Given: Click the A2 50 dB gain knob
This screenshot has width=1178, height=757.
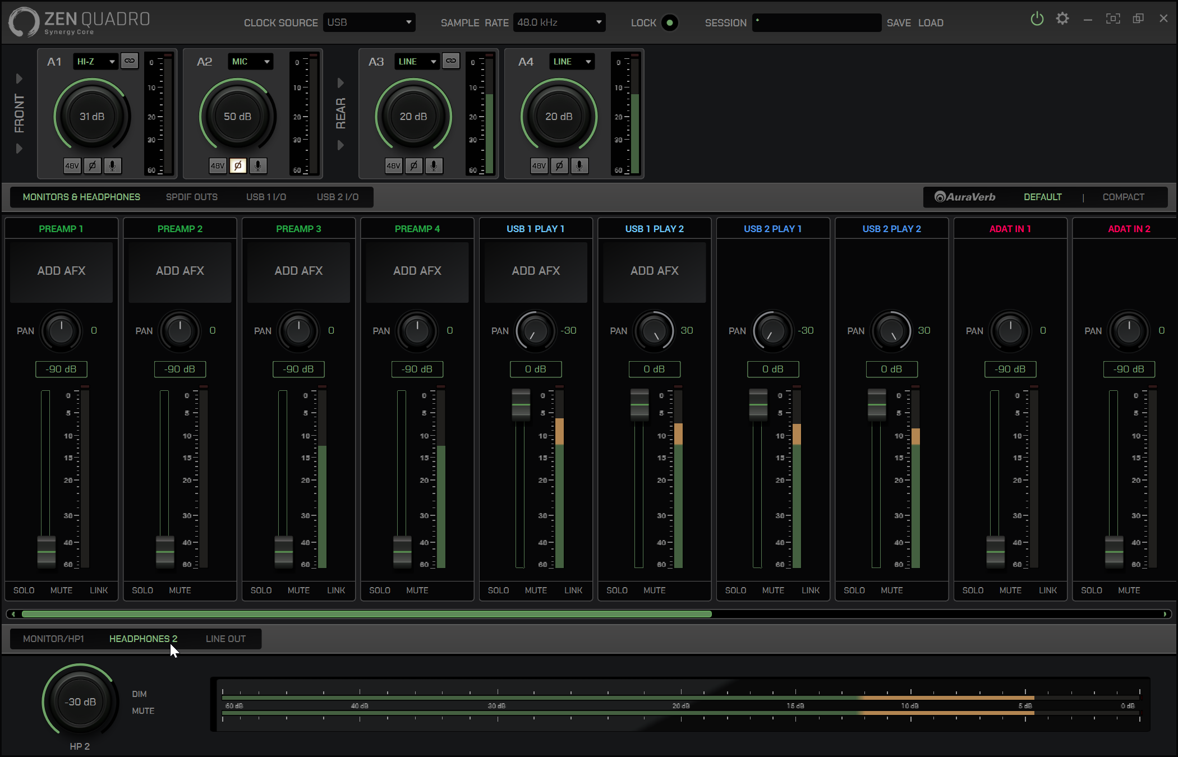Looking at the screenshot, I should tap(237, 116).
